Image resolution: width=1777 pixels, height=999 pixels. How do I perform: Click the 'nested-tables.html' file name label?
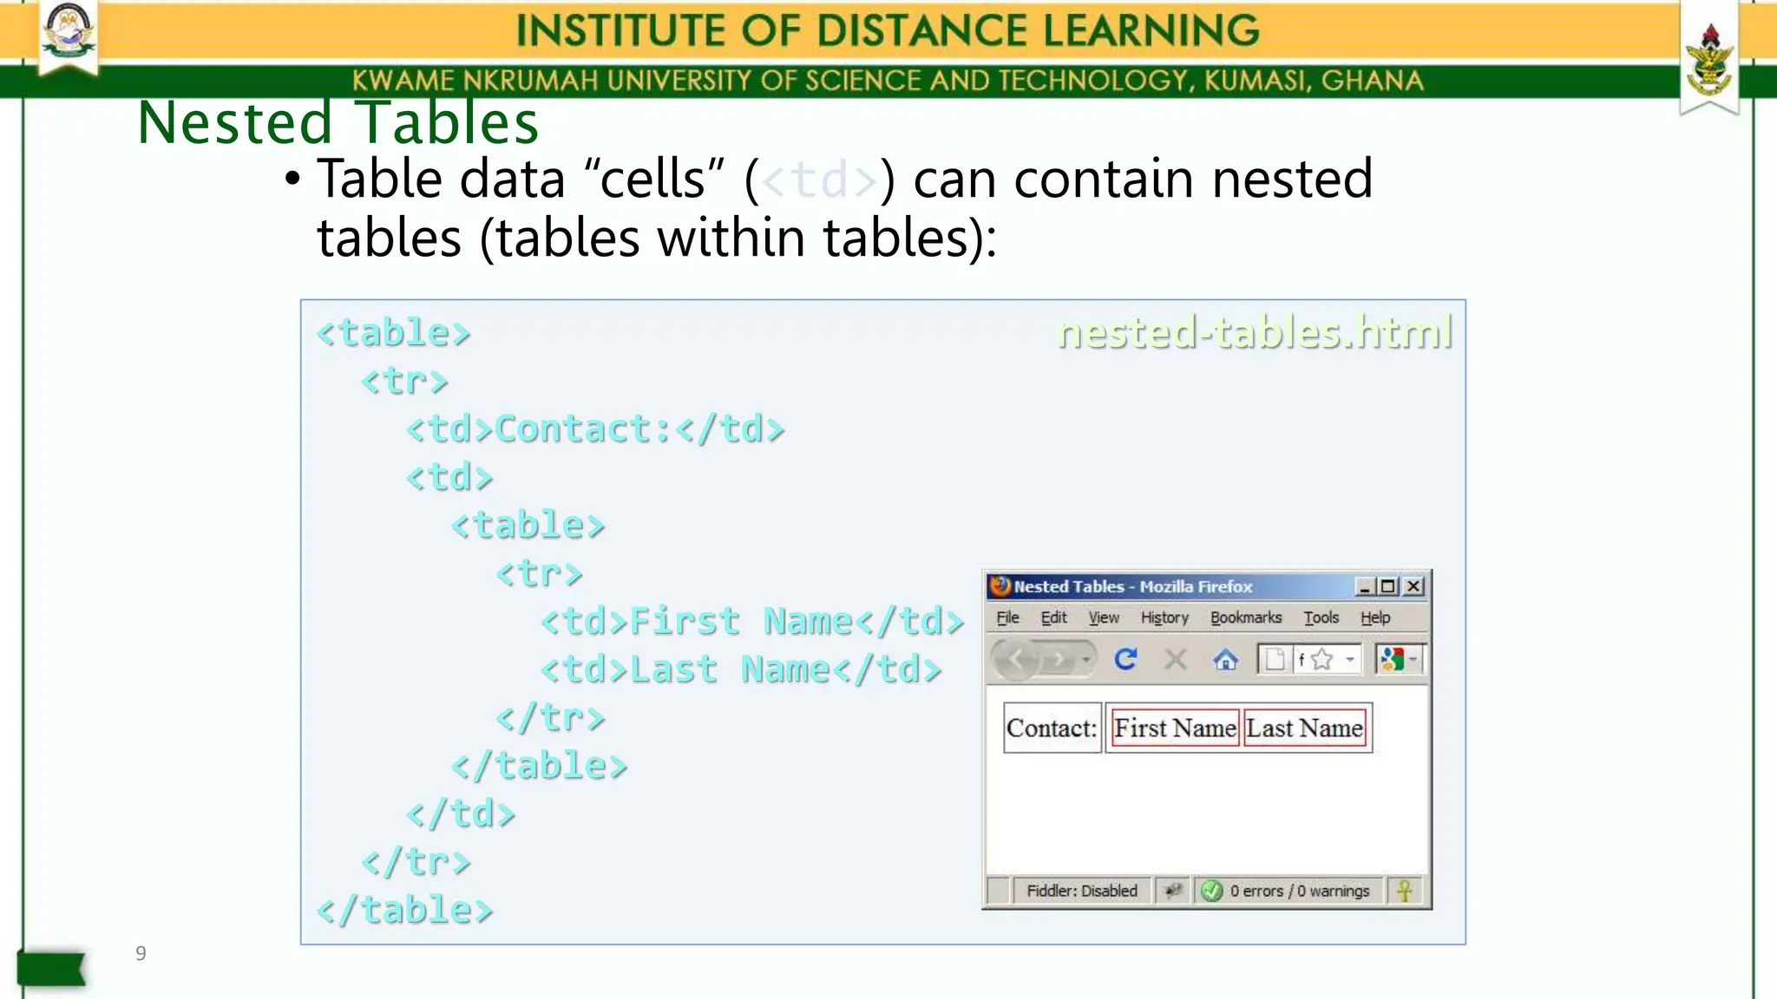click(x=1255, y=332)
